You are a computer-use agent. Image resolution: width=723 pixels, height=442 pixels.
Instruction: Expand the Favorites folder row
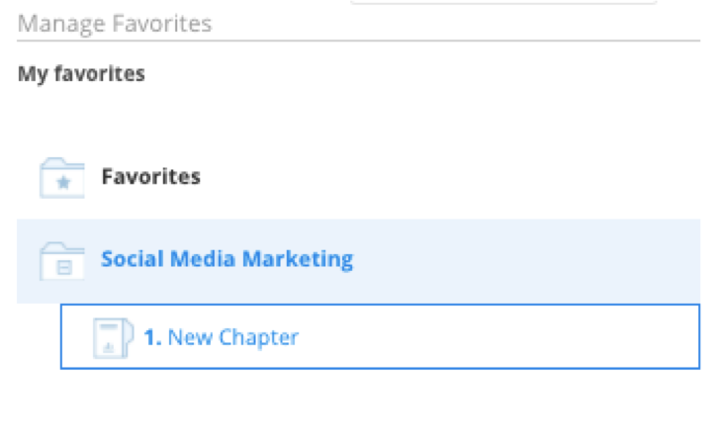pyautogui.click(x=359, y=177)
